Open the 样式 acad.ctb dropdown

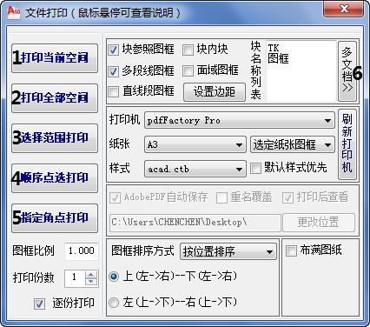tap(195, 169)
